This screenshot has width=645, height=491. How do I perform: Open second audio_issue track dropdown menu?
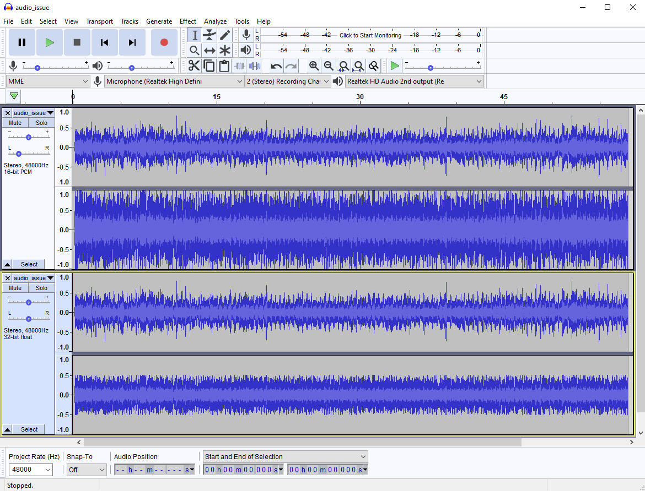tap(33, 278)
